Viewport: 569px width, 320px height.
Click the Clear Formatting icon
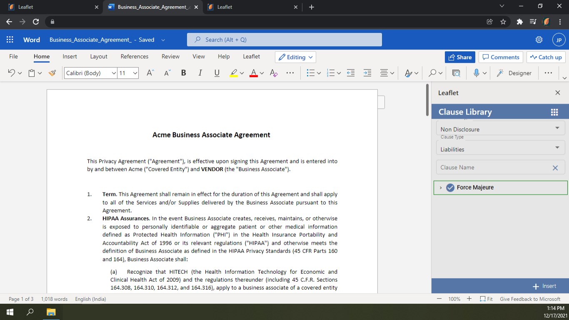click(x=274, y=73)
